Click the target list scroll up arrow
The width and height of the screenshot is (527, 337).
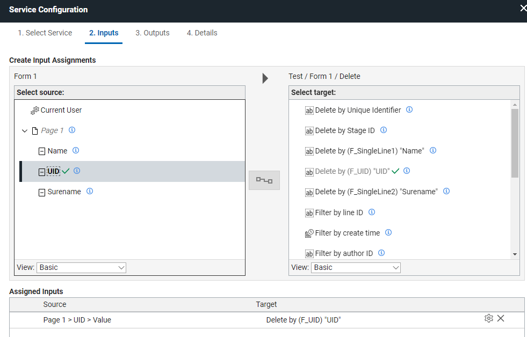click(x=515, y=105)
